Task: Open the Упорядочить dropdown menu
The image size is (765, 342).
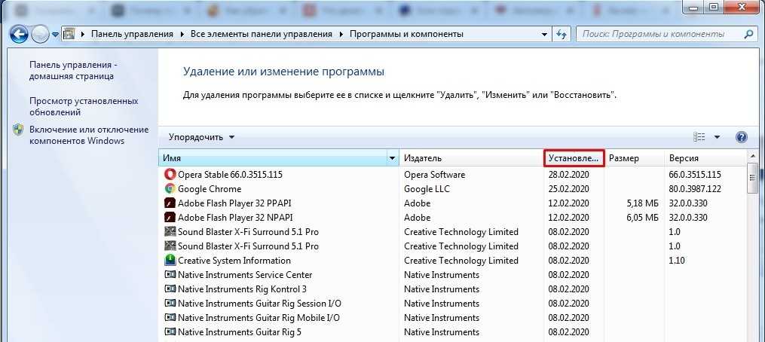Action: (x=201, y=137)
